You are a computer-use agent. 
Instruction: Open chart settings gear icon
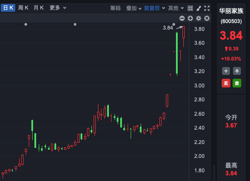click(x=199, y=18)
